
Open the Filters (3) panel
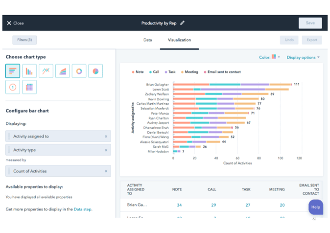24,40
